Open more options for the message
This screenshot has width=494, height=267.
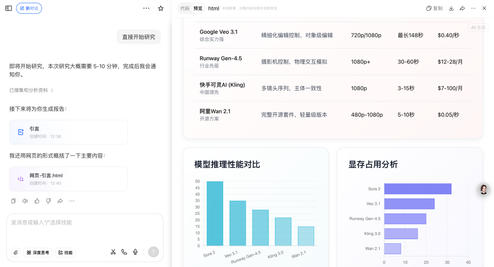(x=71, y=201)
